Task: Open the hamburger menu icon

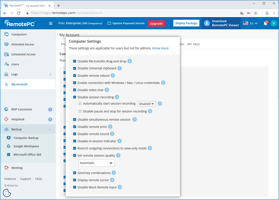Action: [x=51, y=23]
